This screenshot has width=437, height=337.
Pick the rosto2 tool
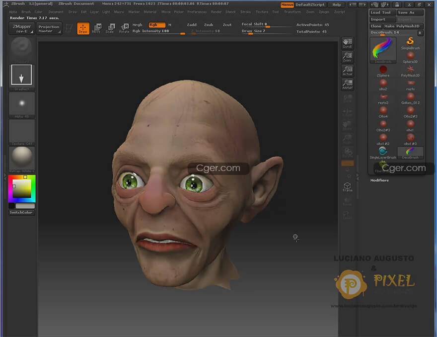click(x=383, y=98)
